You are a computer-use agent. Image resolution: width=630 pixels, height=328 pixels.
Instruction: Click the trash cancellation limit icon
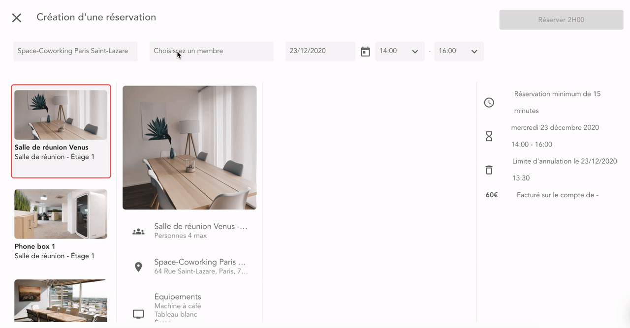click(x=489, y=170)
